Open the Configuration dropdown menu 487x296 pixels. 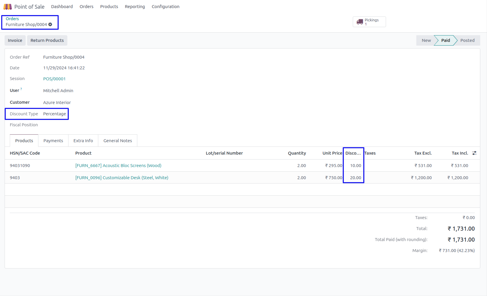point(165,7)
